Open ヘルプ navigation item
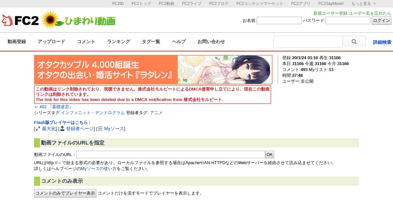 pos(179,42)
